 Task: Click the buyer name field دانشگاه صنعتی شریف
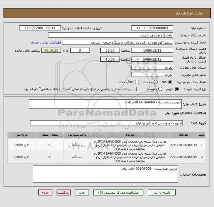coord(111,35)
